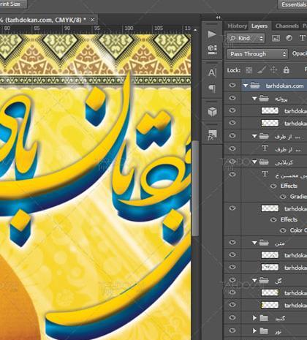This screenshot has height=340, width=307.
Task: Filter layers by type layers icon
Action: pyautogui.click(x=302, y=38)
